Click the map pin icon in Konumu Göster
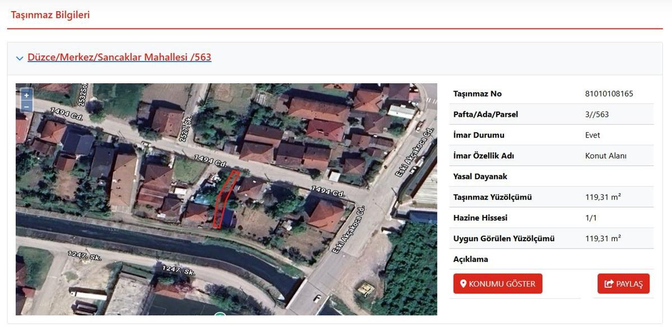The image size is (672, 328). [x=463, y=284]
